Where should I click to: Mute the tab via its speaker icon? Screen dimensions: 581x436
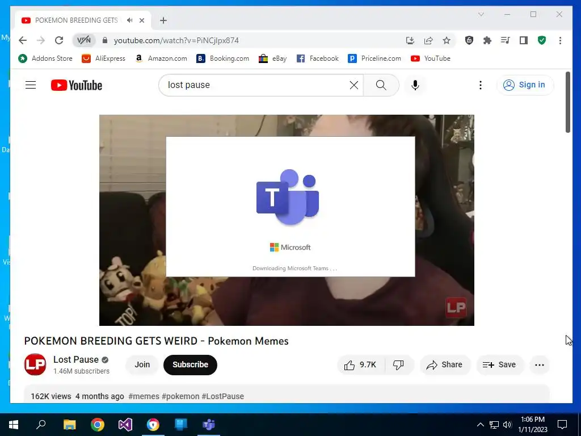tap(130, 20)
